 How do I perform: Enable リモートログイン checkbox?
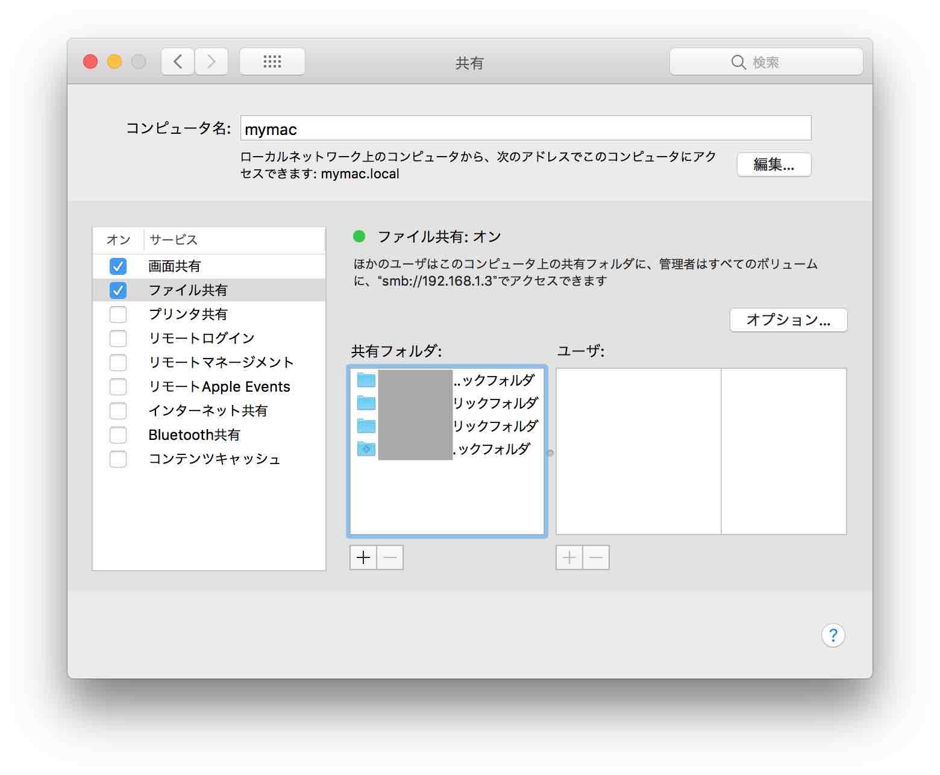tap(118, 338)
